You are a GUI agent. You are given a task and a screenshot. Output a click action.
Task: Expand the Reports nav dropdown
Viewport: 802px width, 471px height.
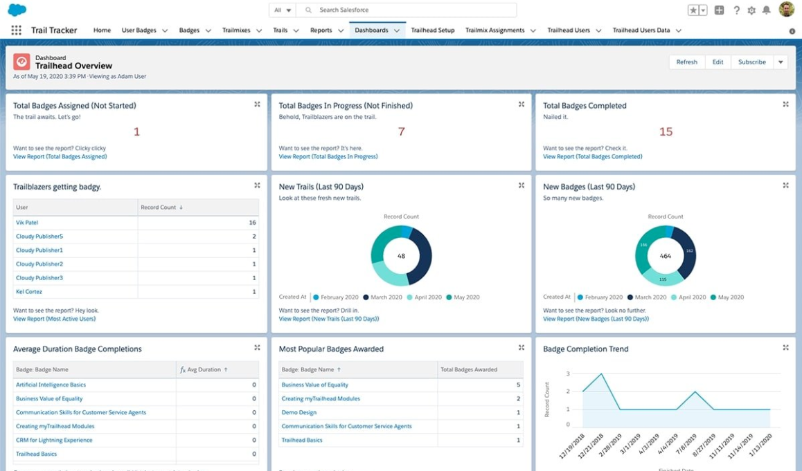coord(341,30)
